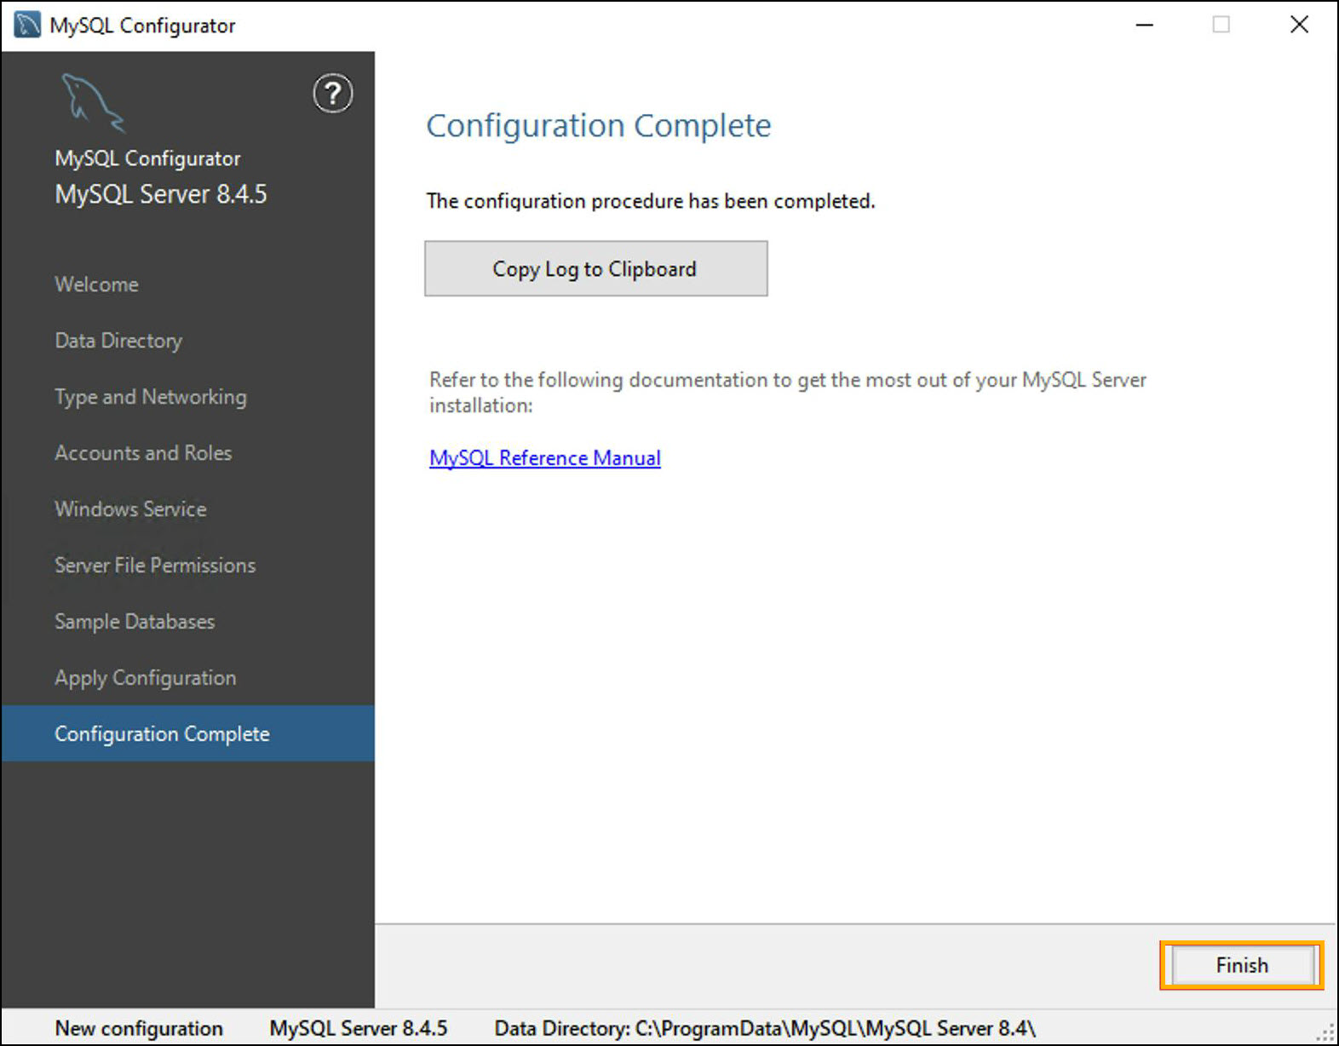
Task: Click the Finish button
Action: 1242,965
